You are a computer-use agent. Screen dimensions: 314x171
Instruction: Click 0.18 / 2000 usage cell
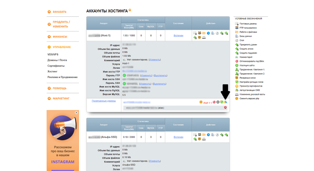point(129,137)
